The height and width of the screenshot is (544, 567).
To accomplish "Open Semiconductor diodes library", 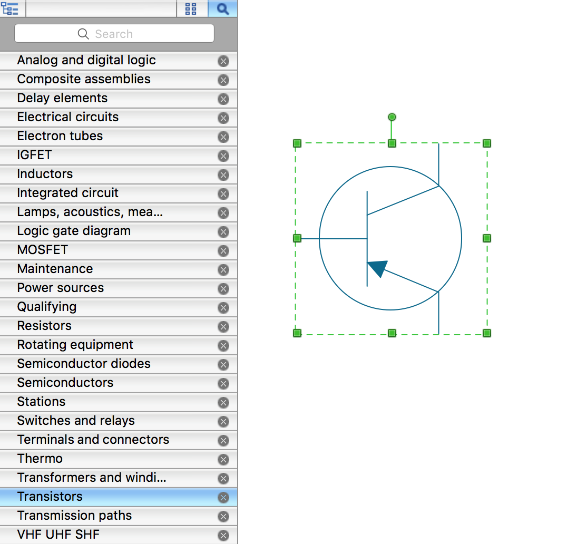I will coord(119,365).
